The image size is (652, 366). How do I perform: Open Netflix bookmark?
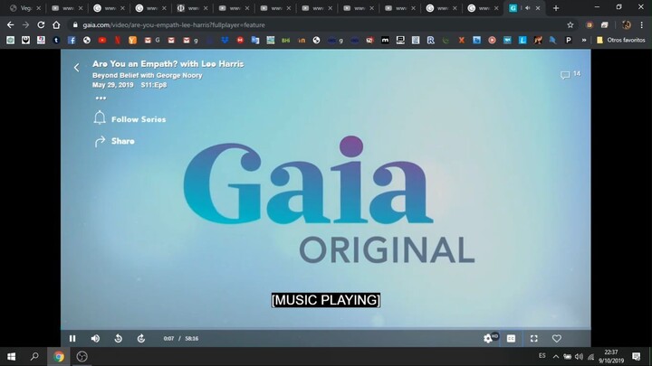[x=118, y=41]
